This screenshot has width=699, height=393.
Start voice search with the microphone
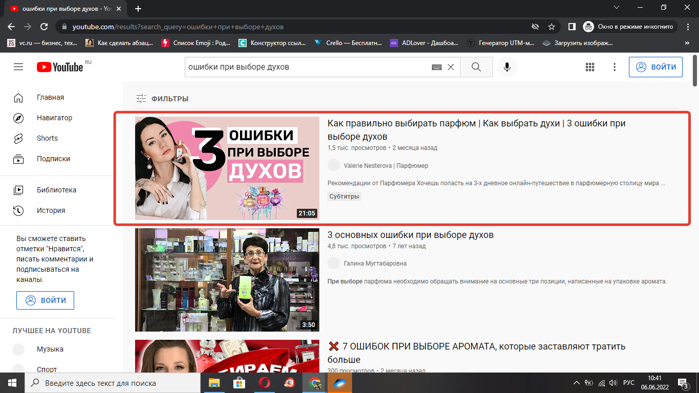point(507,67)
